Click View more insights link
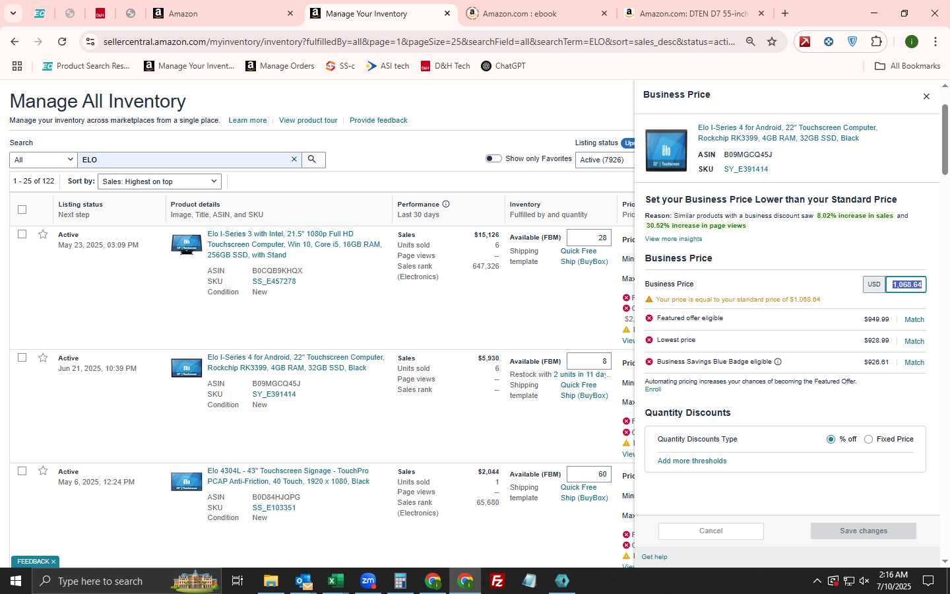950x594 pixels. [674, 239]
